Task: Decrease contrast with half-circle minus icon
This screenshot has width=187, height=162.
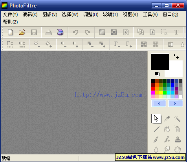Action: pos(64,44)
